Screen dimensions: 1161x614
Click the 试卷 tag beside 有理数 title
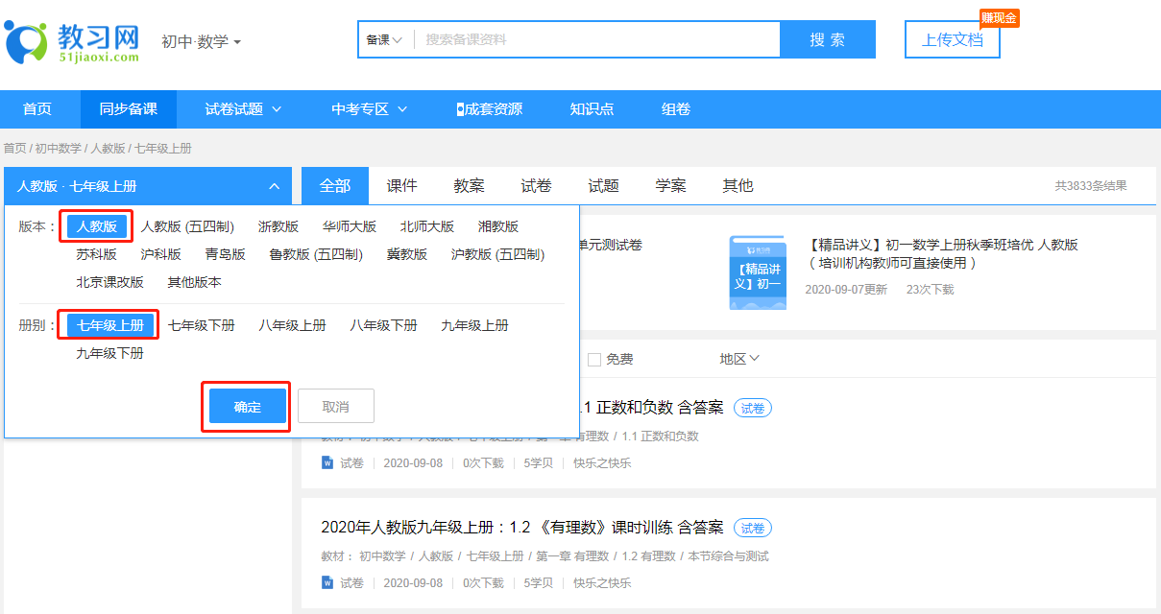[x=753, y=528]
